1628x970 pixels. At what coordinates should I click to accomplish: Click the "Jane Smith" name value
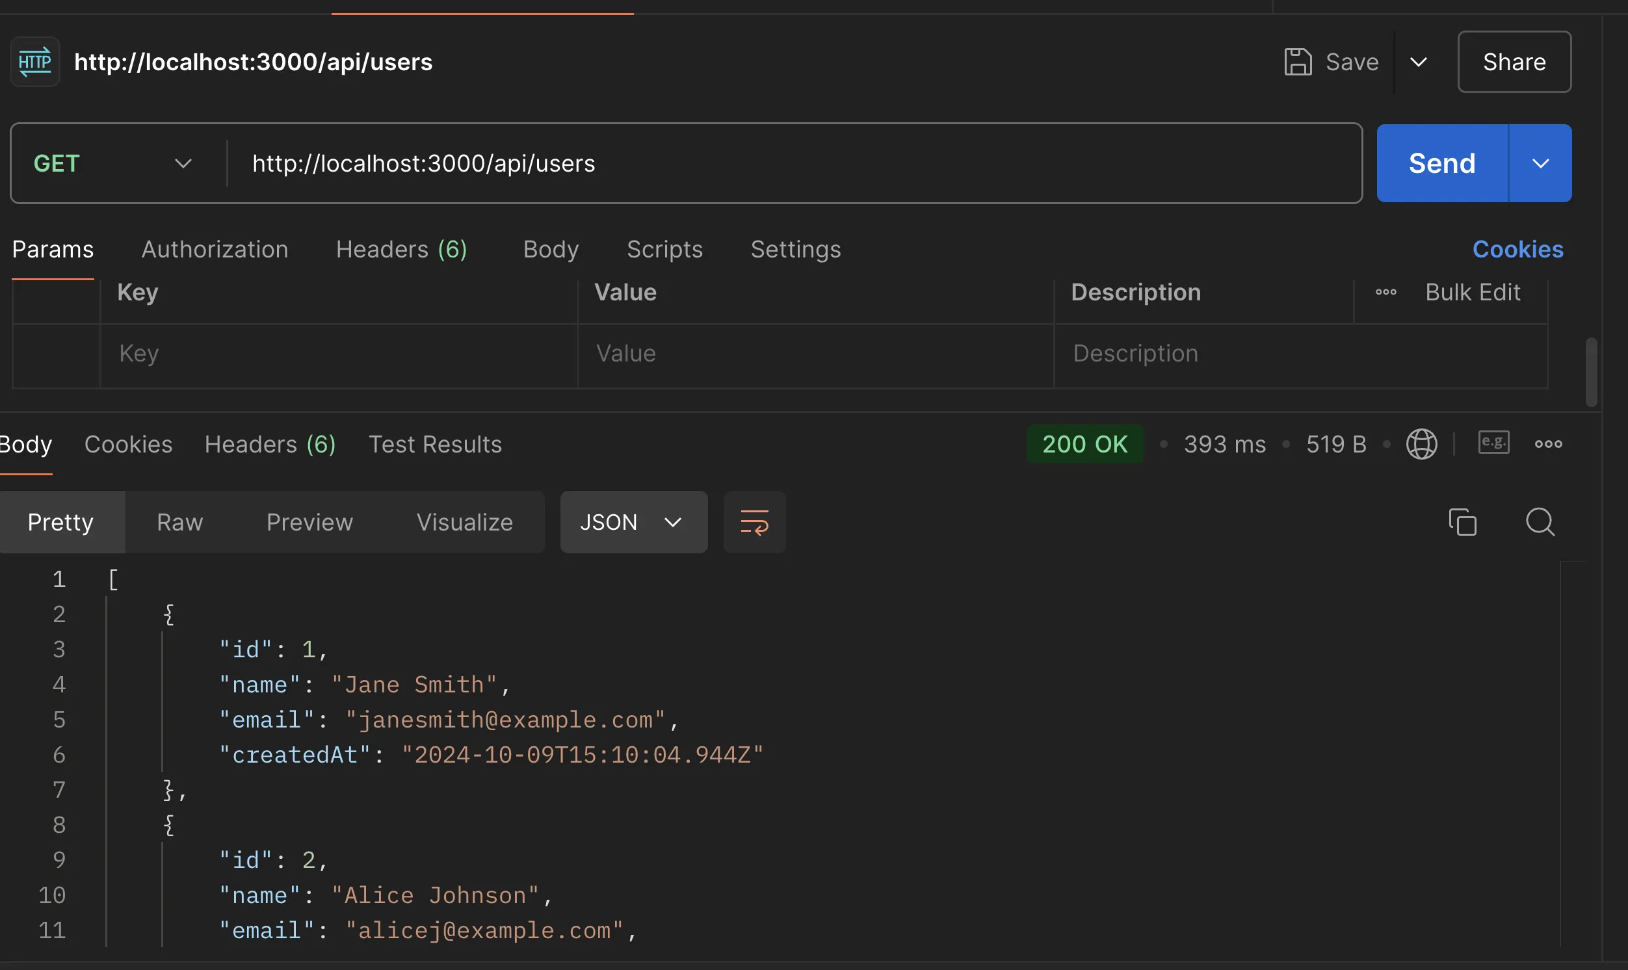coord(414,685)
